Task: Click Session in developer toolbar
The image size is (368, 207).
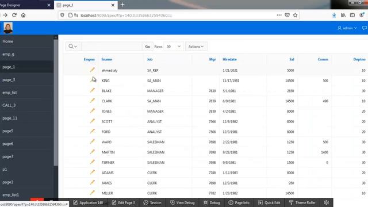Action: [152, 202]
